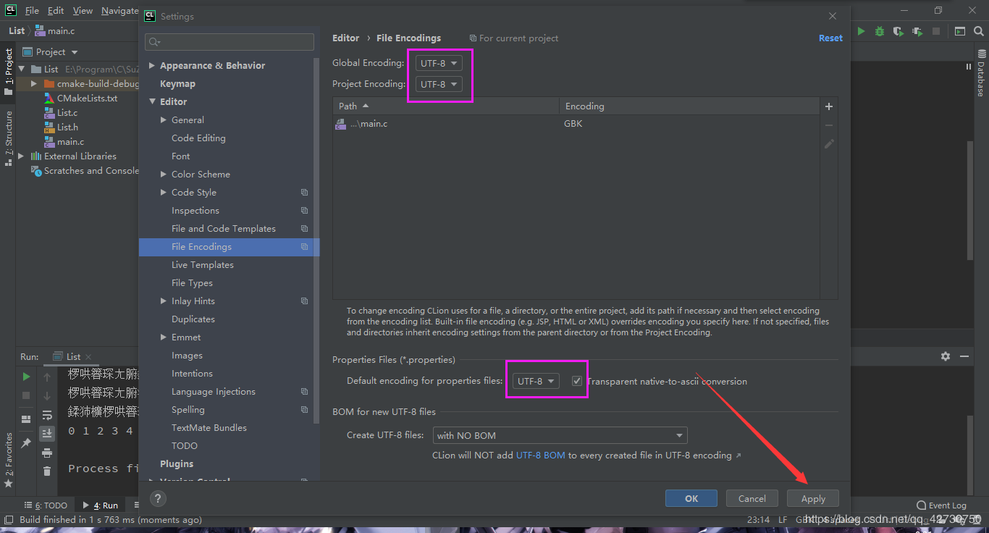Open the properties files default encoding dropdown

tap(536, 381)
